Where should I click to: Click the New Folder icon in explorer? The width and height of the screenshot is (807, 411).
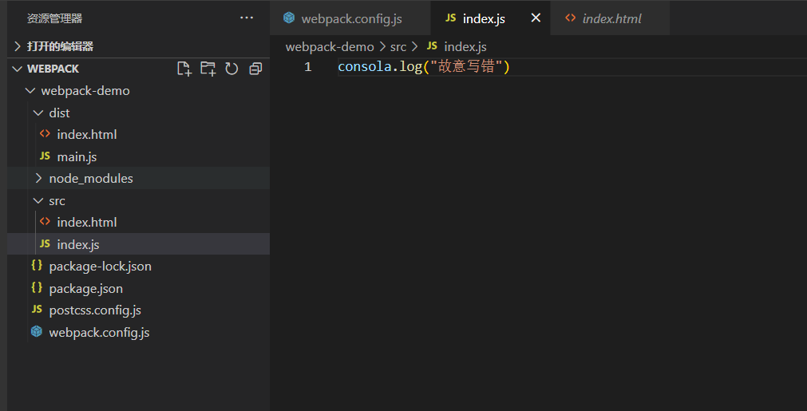(208, 69)
